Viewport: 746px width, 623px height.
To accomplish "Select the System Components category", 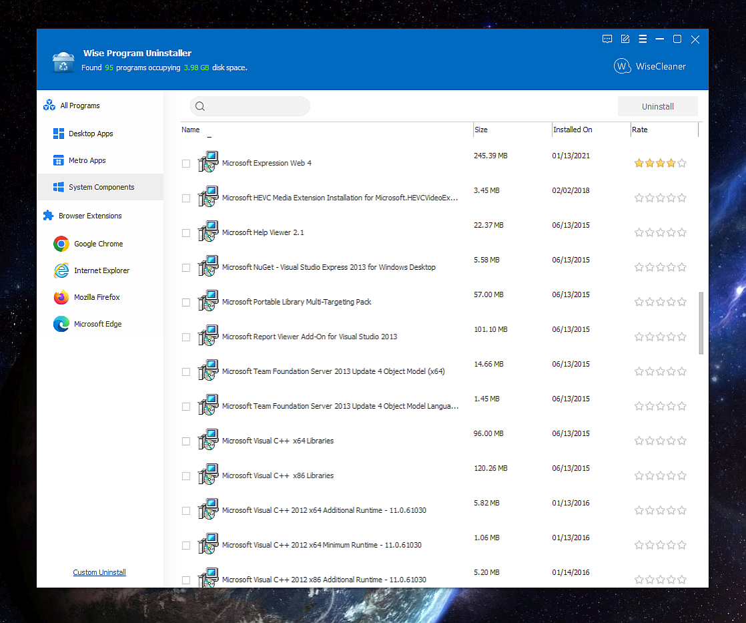I will click(101, 187).
